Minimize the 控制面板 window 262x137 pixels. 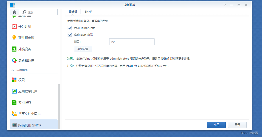click(x=232, y=5)
